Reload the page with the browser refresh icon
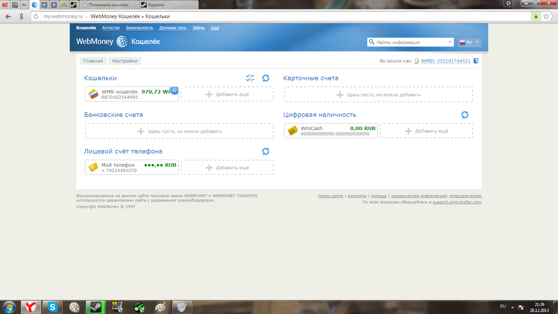 (36, 16)
